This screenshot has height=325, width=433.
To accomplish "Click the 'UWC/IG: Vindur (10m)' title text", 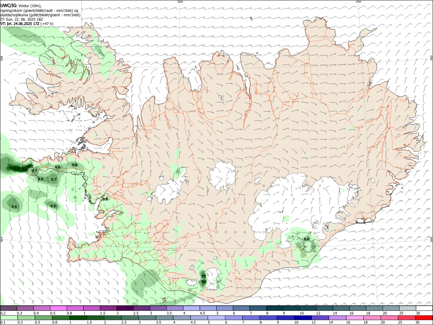I will pos(21,5).
